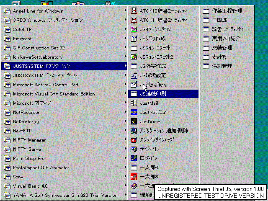The height and width of the screenshot is (201, 268).
Task: Select 成績管理 entry
Action: 227,48
